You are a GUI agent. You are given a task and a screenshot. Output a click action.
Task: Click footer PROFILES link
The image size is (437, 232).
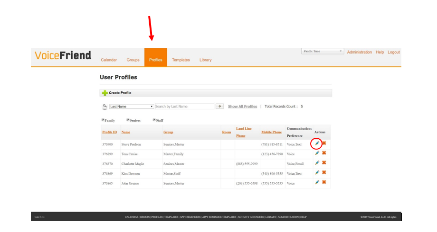pos(157,217)
